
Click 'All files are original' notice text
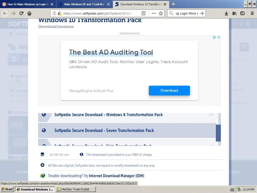click(x=102, y=165)
